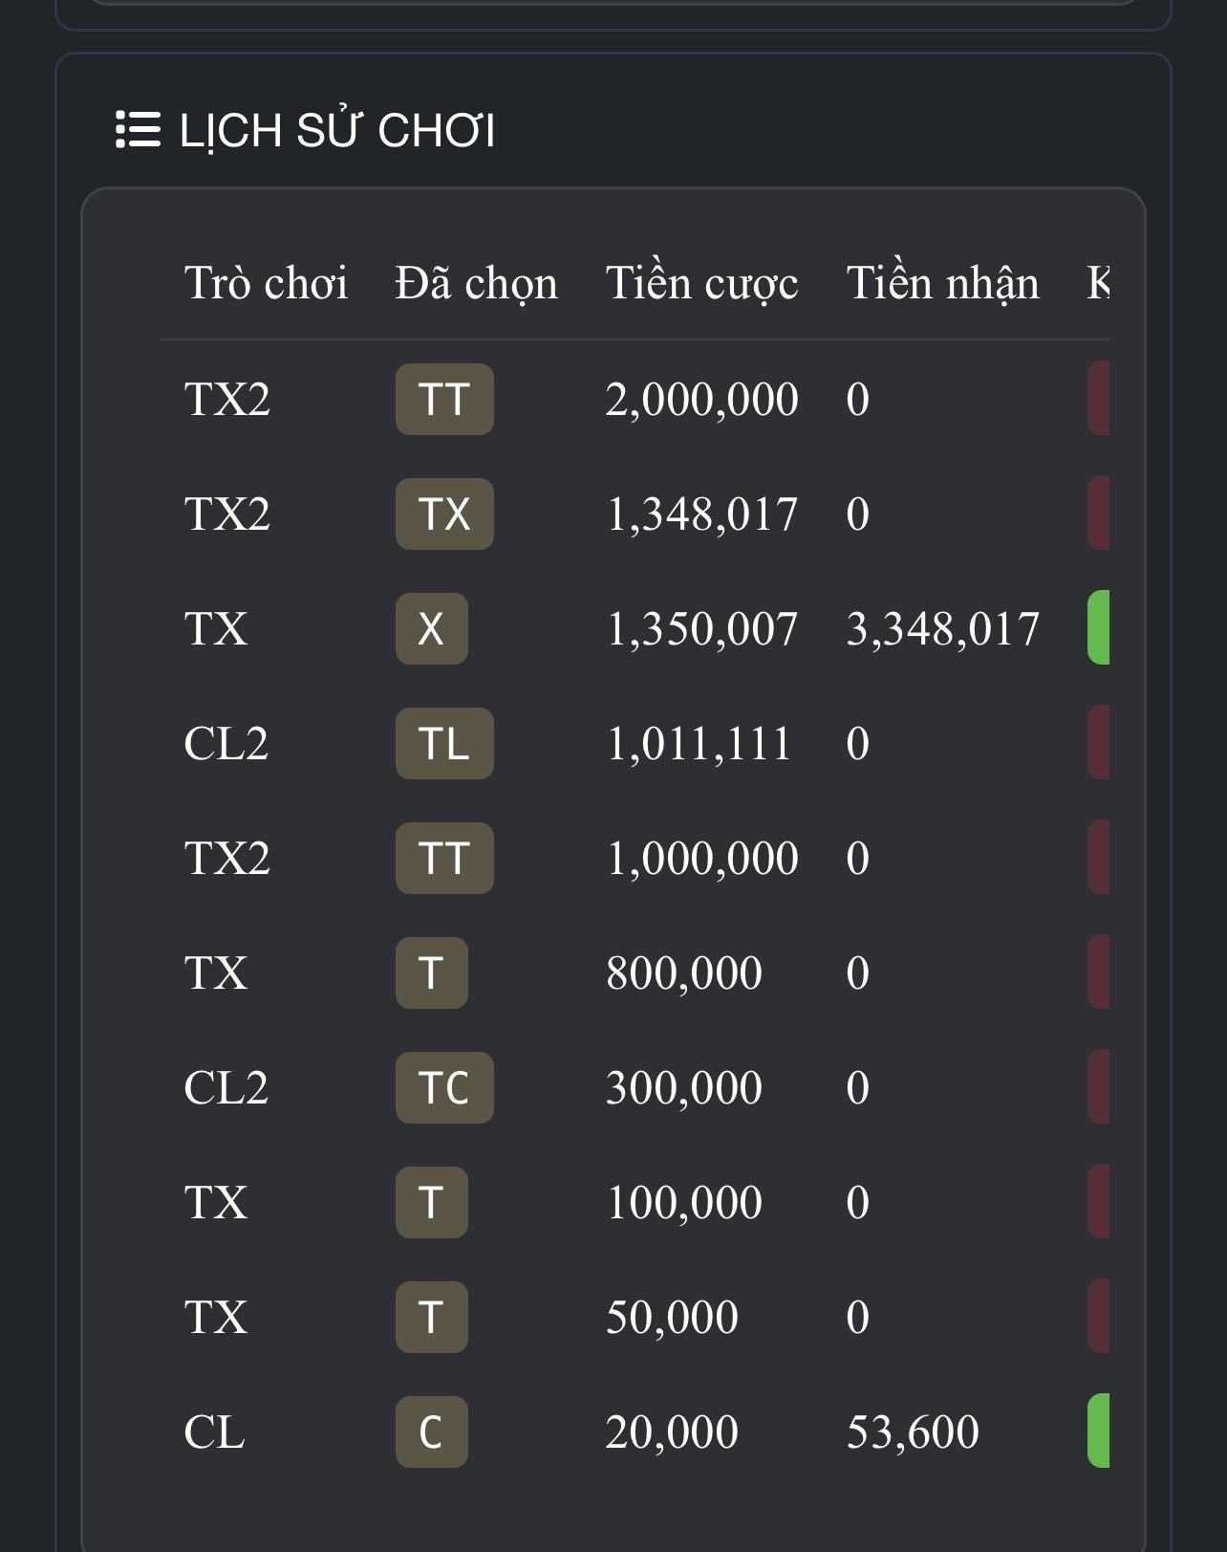This screenshot has height=1552, width=1227.
Task: Select the TT badge in the 2,000,000 row
Action: (444, 399)
